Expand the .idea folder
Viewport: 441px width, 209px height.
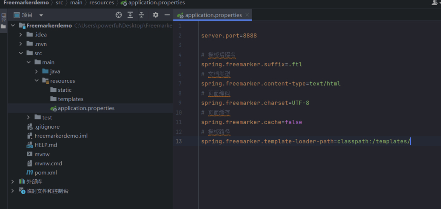[x=20, y=35]
